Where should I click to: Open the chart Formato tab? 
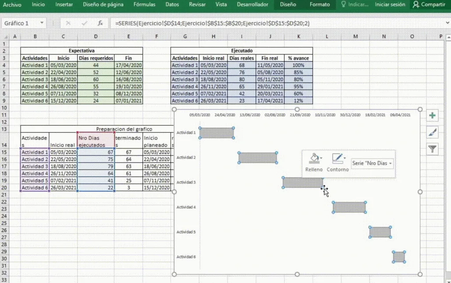click(320, 4)
